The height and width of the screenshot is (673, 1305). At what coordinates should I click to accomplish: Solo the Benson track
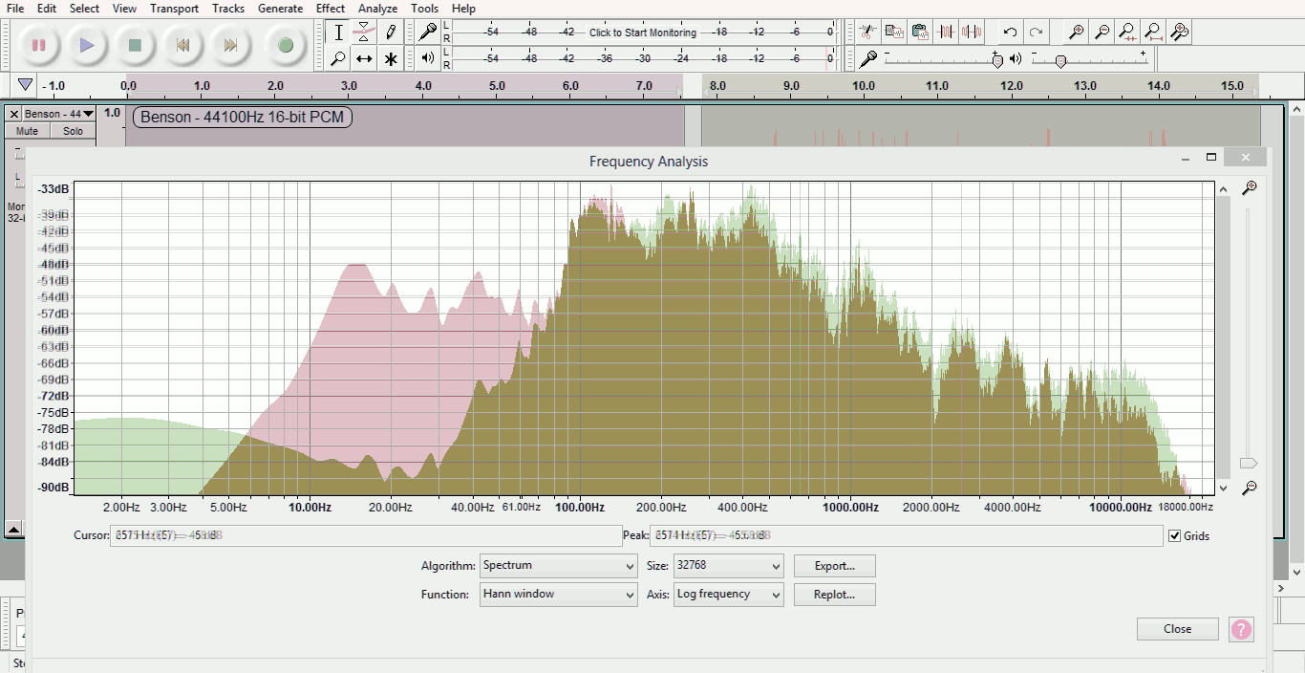[x=73, y=131]
